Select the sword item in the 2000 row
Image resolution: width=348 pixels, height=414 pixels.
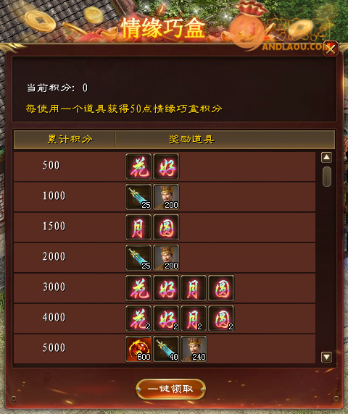[138, 258]
